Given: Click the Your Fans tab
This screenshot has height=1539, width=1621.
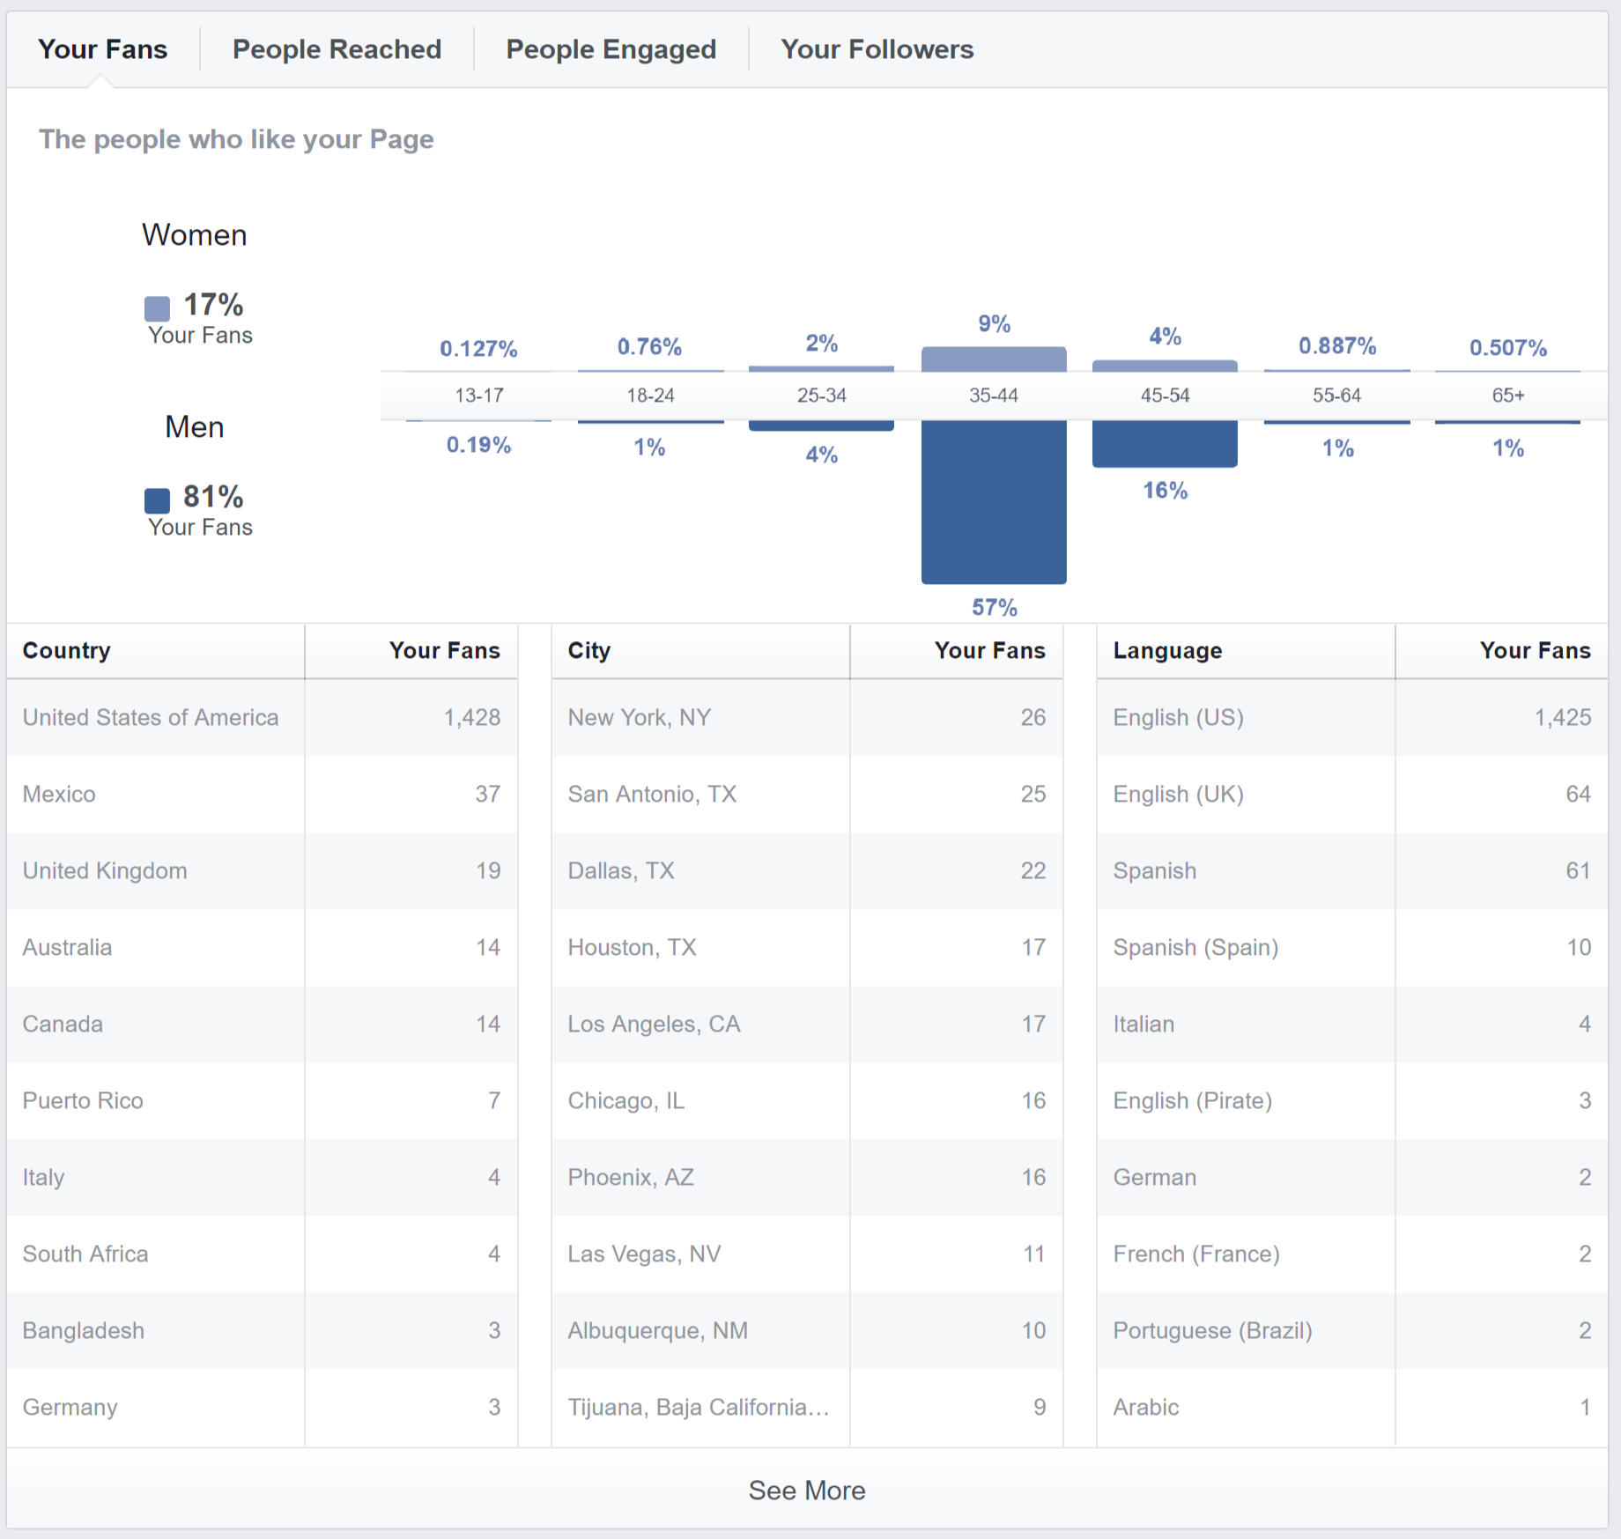Looking at the screenshot, I should tap(102, 49).
